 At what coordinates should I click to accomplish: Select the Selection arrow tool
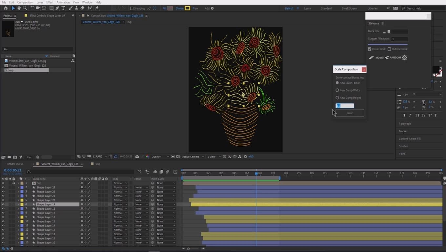[13, 8]
